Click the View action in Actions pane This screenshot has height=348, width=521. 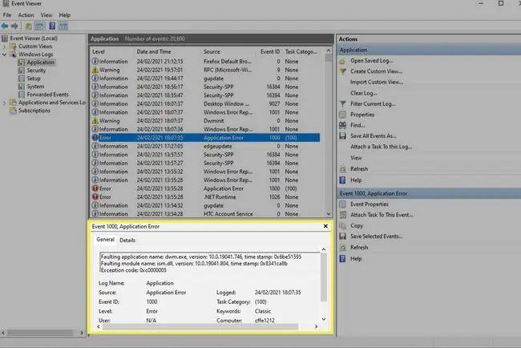point(356,158)
